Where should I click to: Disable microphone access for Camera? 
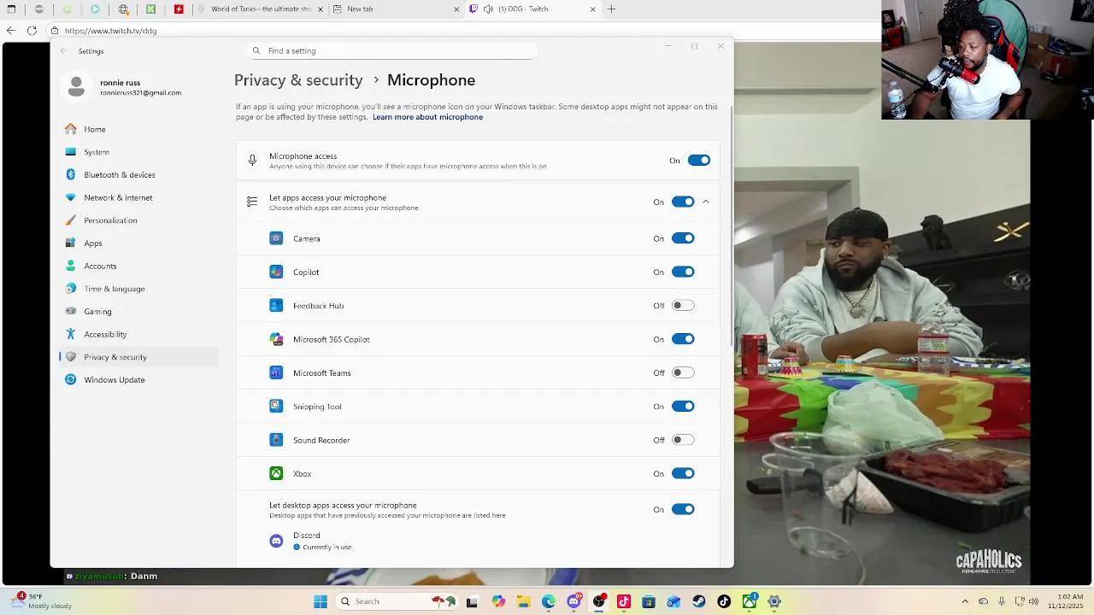[x=683, y=238]
